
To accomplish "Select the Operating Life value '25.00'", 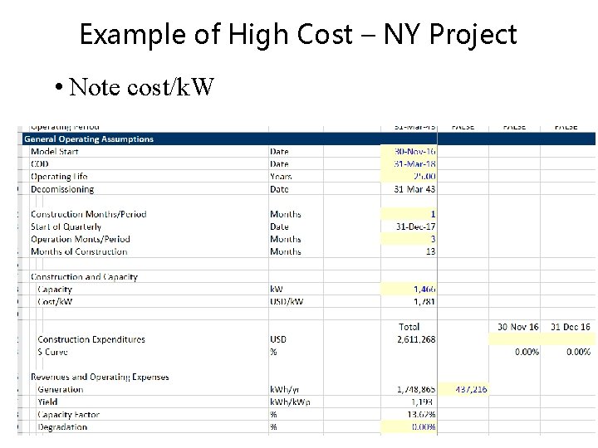I will click(x=409, y=177).
